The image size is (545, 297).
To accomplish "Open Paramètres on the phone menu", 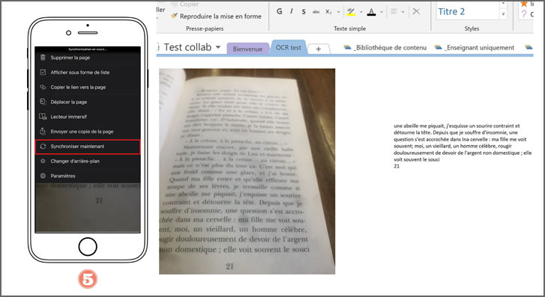I will coord(88,176).
